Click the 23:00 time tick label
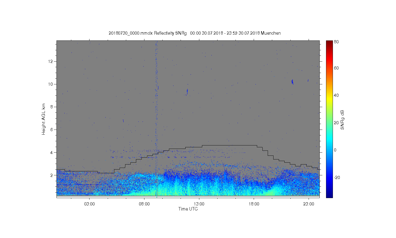 309,204
